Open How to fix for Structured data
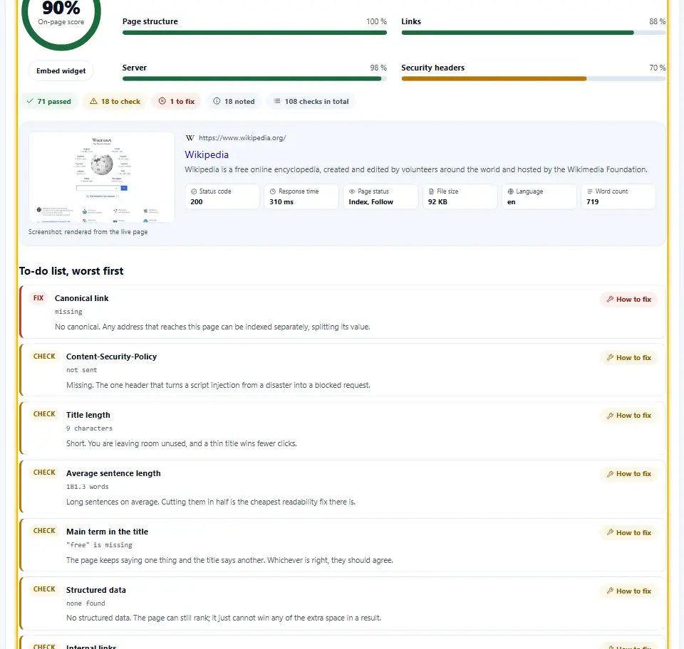The image size is (684, 649). 628,591
